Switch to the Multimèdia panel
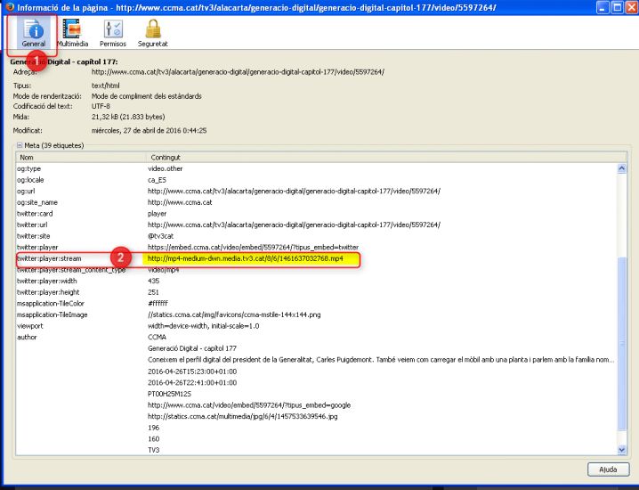The width and height of the screenshot is (639, 490). (73, 32)
